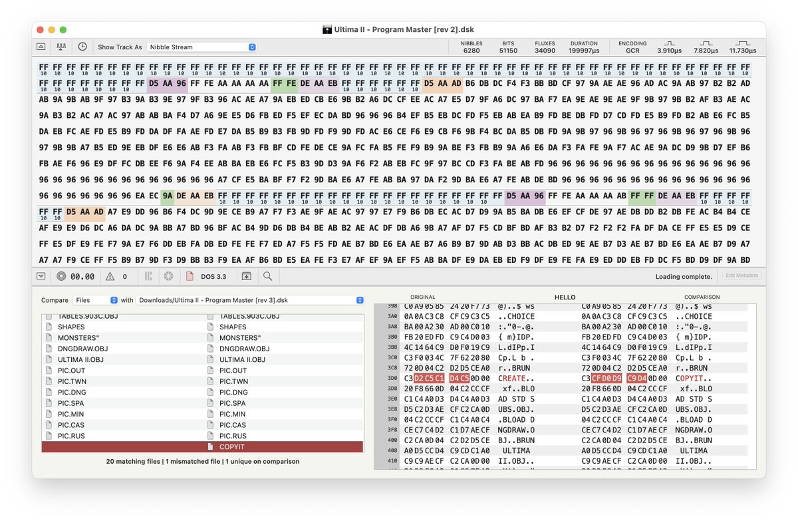Select PIC.OUT in the original file list
Image resolution: width=798 pixels, height=521 pixels.
coord(71,371)
